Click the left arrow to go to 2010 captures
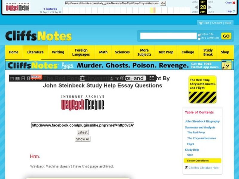This screenshot has width=239, height=179. (196, 8)
